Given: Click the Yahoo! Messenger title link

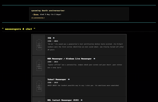Looking at the screenshot, I should tap(57, 79).
